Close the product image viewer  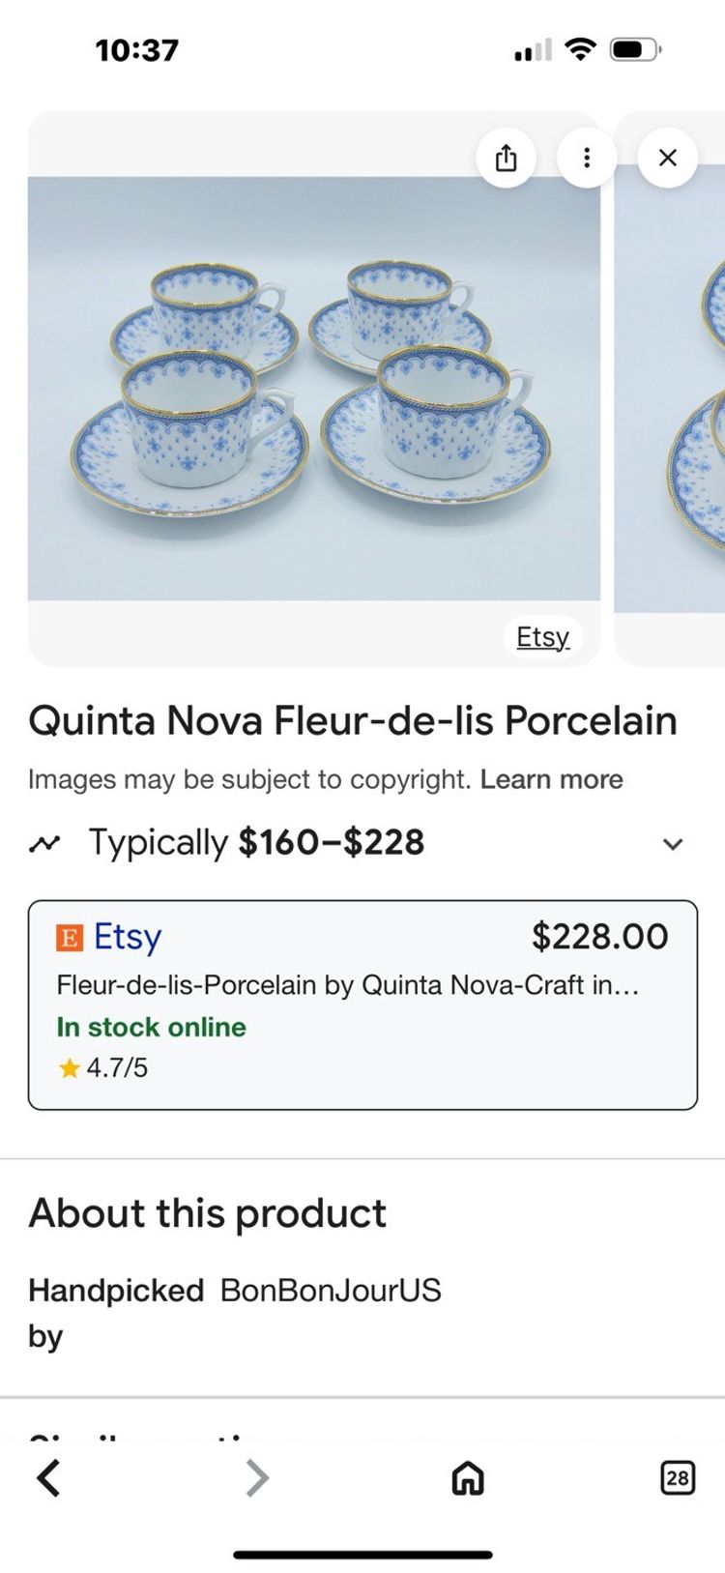coord(667,158)
